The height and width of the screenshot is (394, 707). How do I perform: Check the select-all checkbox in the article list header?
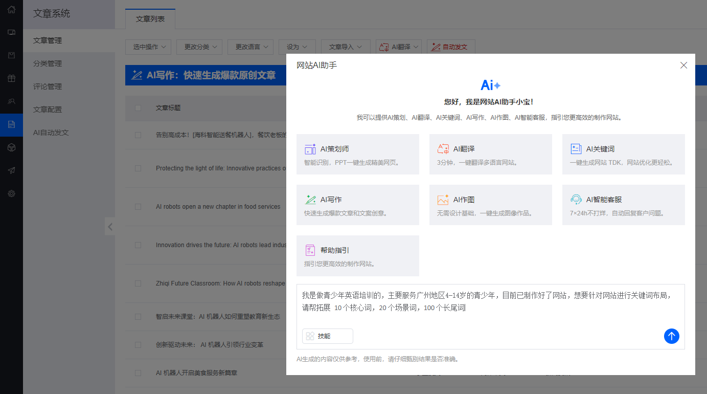[138, 108]
